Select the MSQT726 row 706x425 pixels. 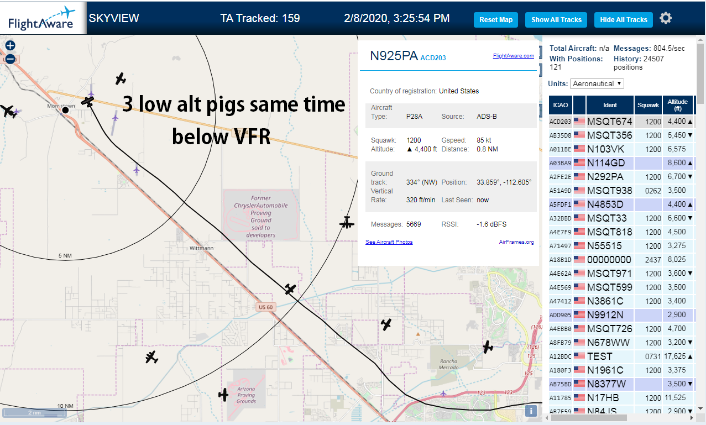621,328
